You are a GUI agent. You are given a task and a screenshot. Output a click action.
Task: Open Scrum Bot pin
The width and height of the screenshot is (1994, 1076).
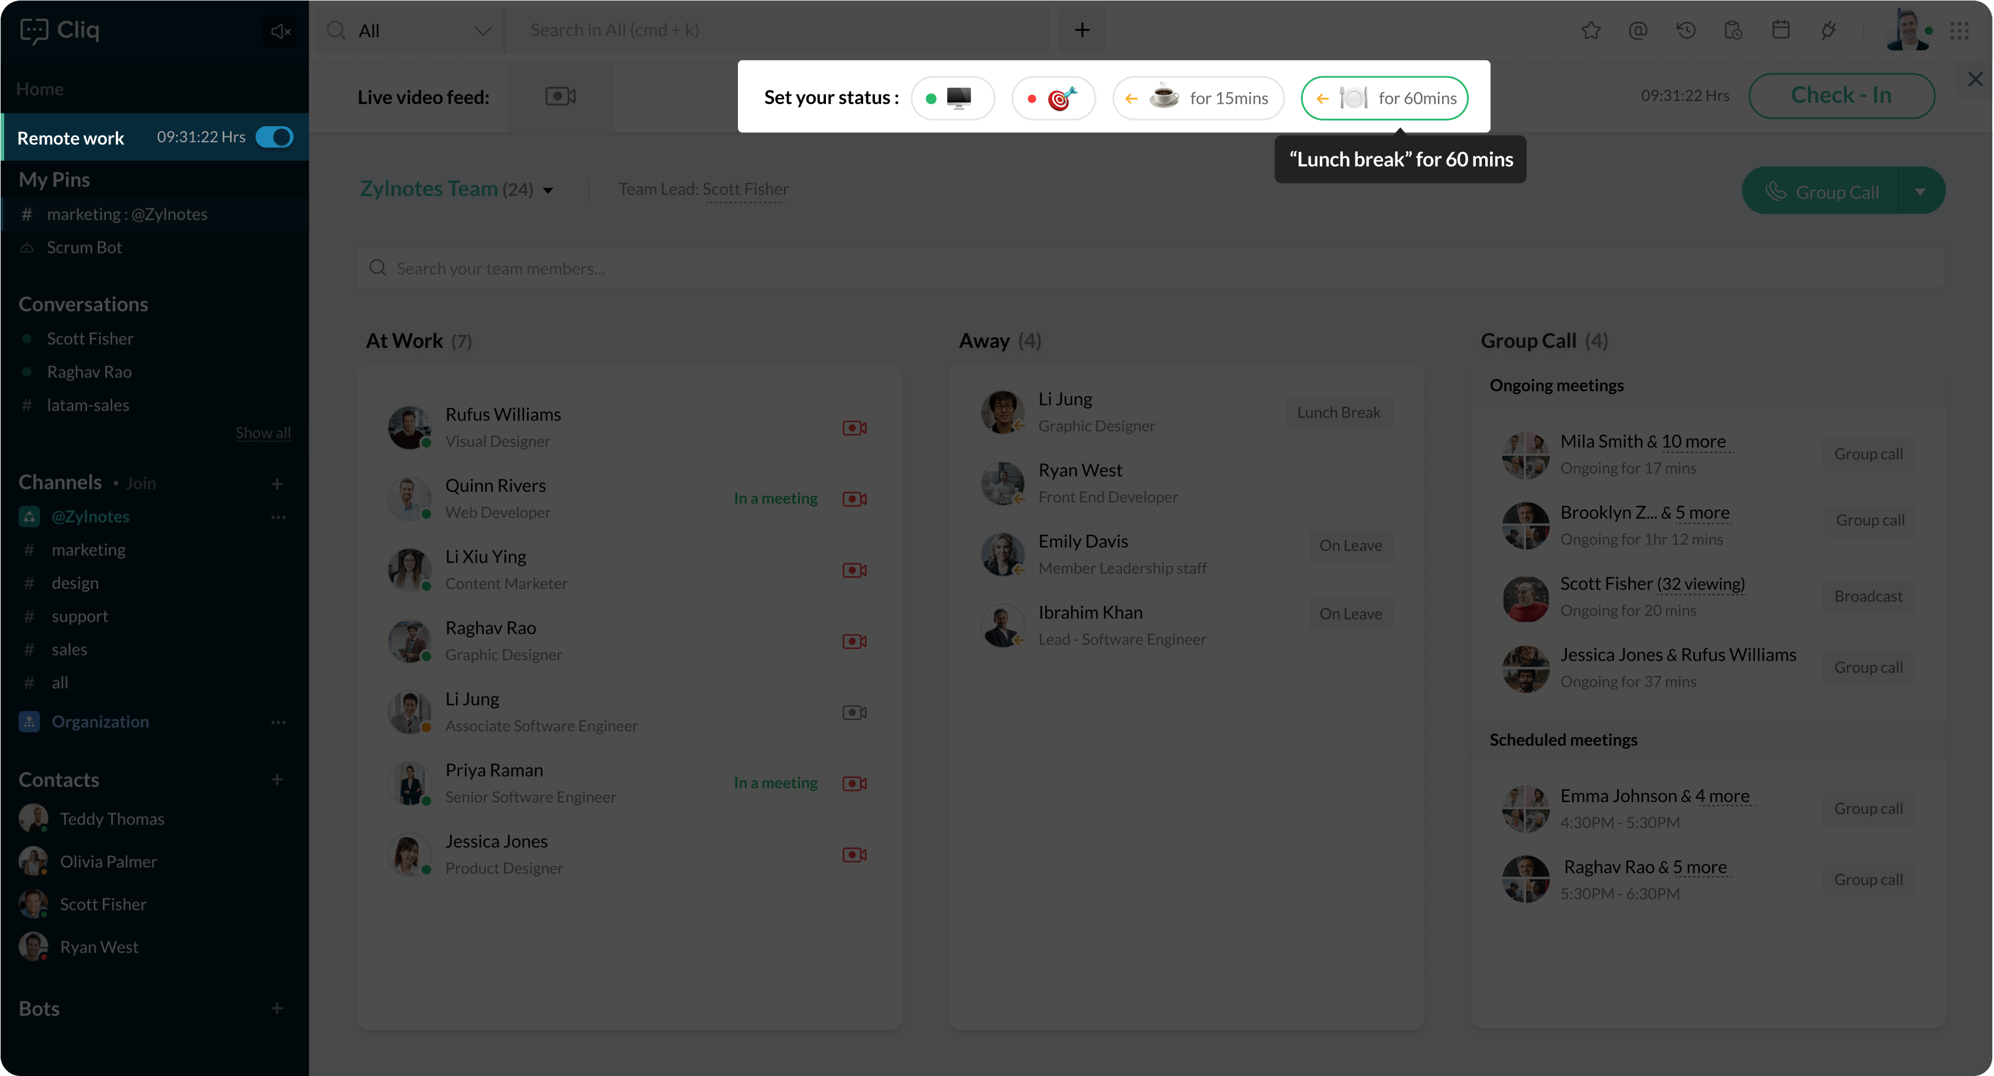[x=84, y=247]
